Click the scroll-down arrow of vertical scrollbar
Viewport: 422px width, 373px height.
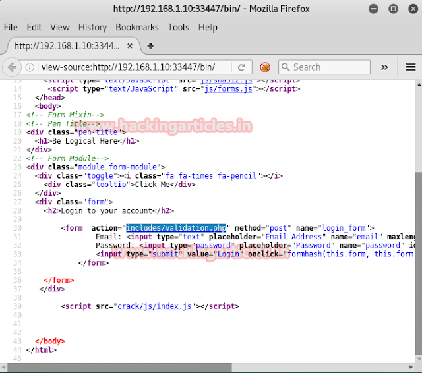point(419,359)
